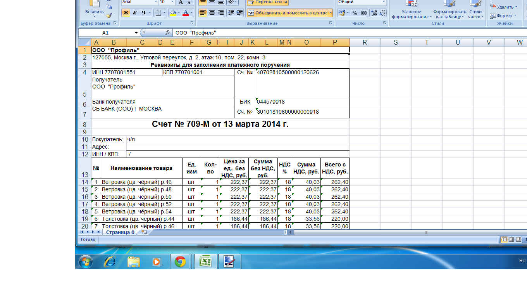Decrease font size with small A
The width and height of the screenshot is (527, 298).
coord(189,2)
